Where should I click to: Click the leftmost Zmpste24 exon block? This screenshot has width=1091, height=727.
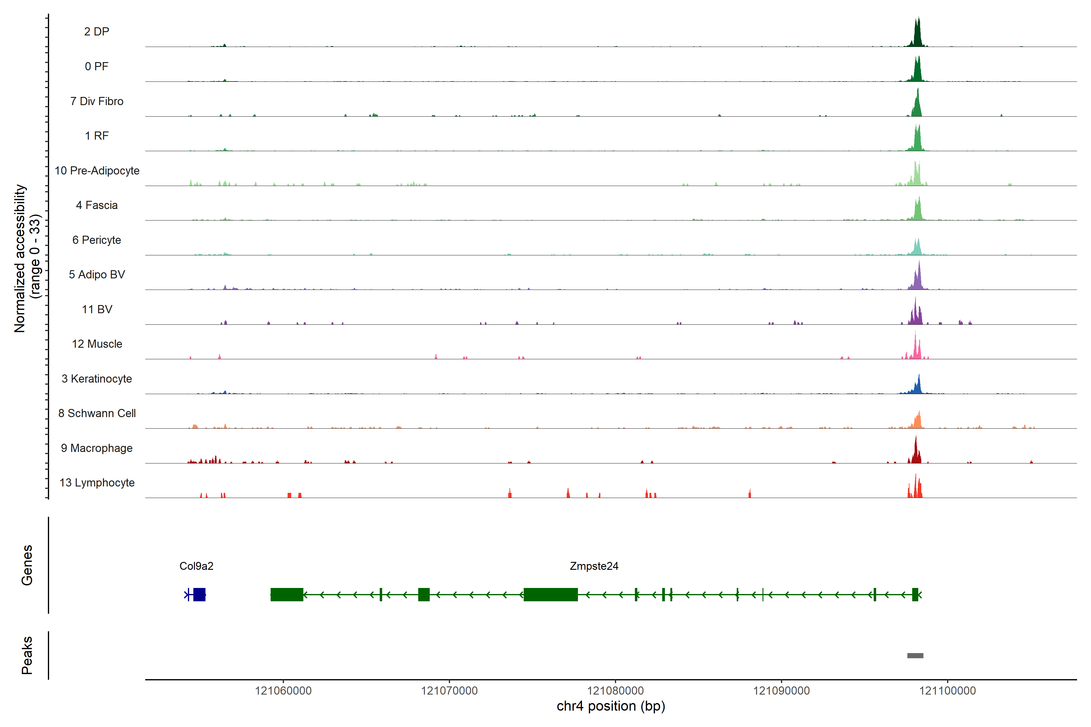pos(287,594)
